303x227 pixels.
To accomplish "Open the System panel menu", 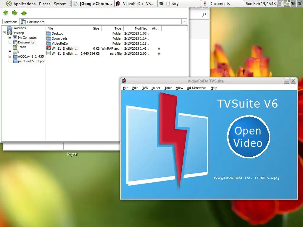I will [x=60, y=4].
